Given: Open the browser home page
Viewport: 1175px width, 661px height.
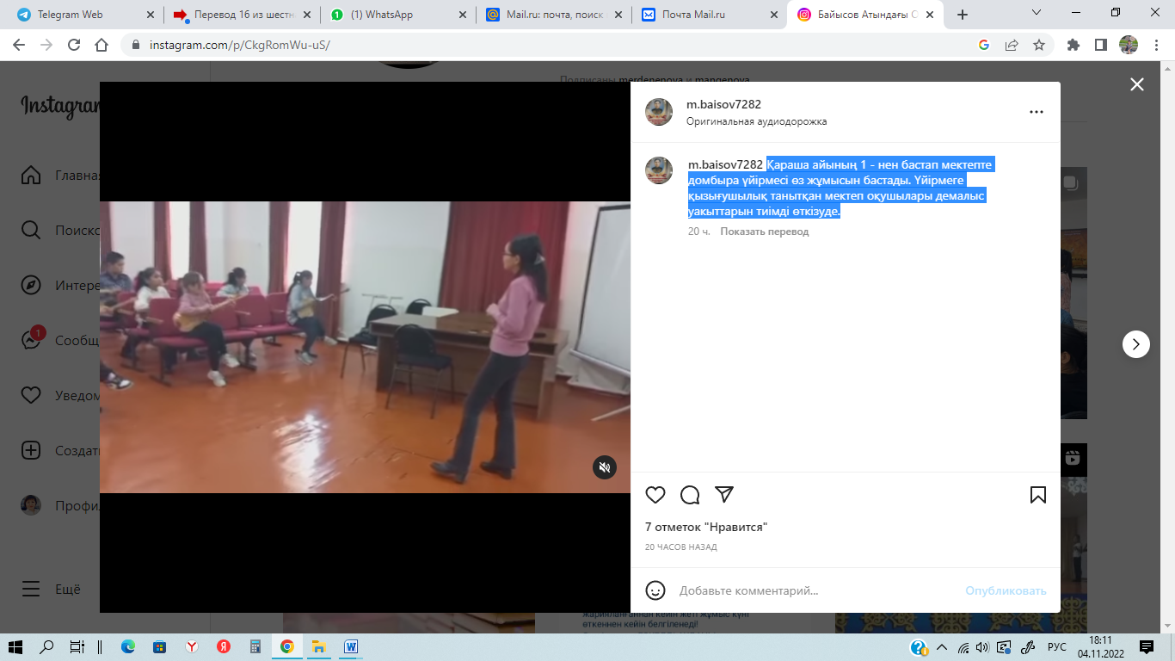Looking at the screenshot, I should 102,45.
